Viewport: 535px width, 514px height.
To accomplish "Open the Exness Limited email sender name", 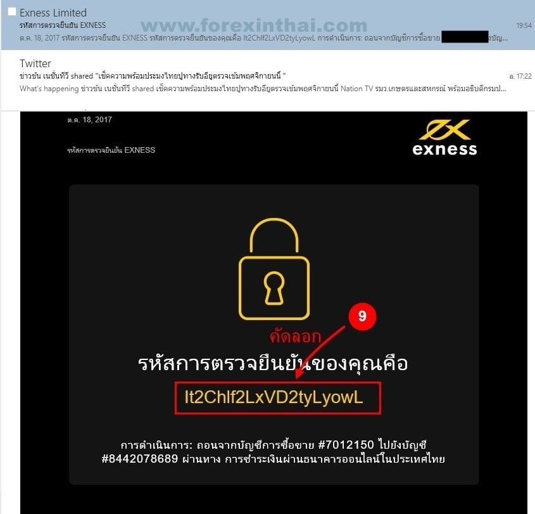I will pyautogui.click(x=53, y=13).
